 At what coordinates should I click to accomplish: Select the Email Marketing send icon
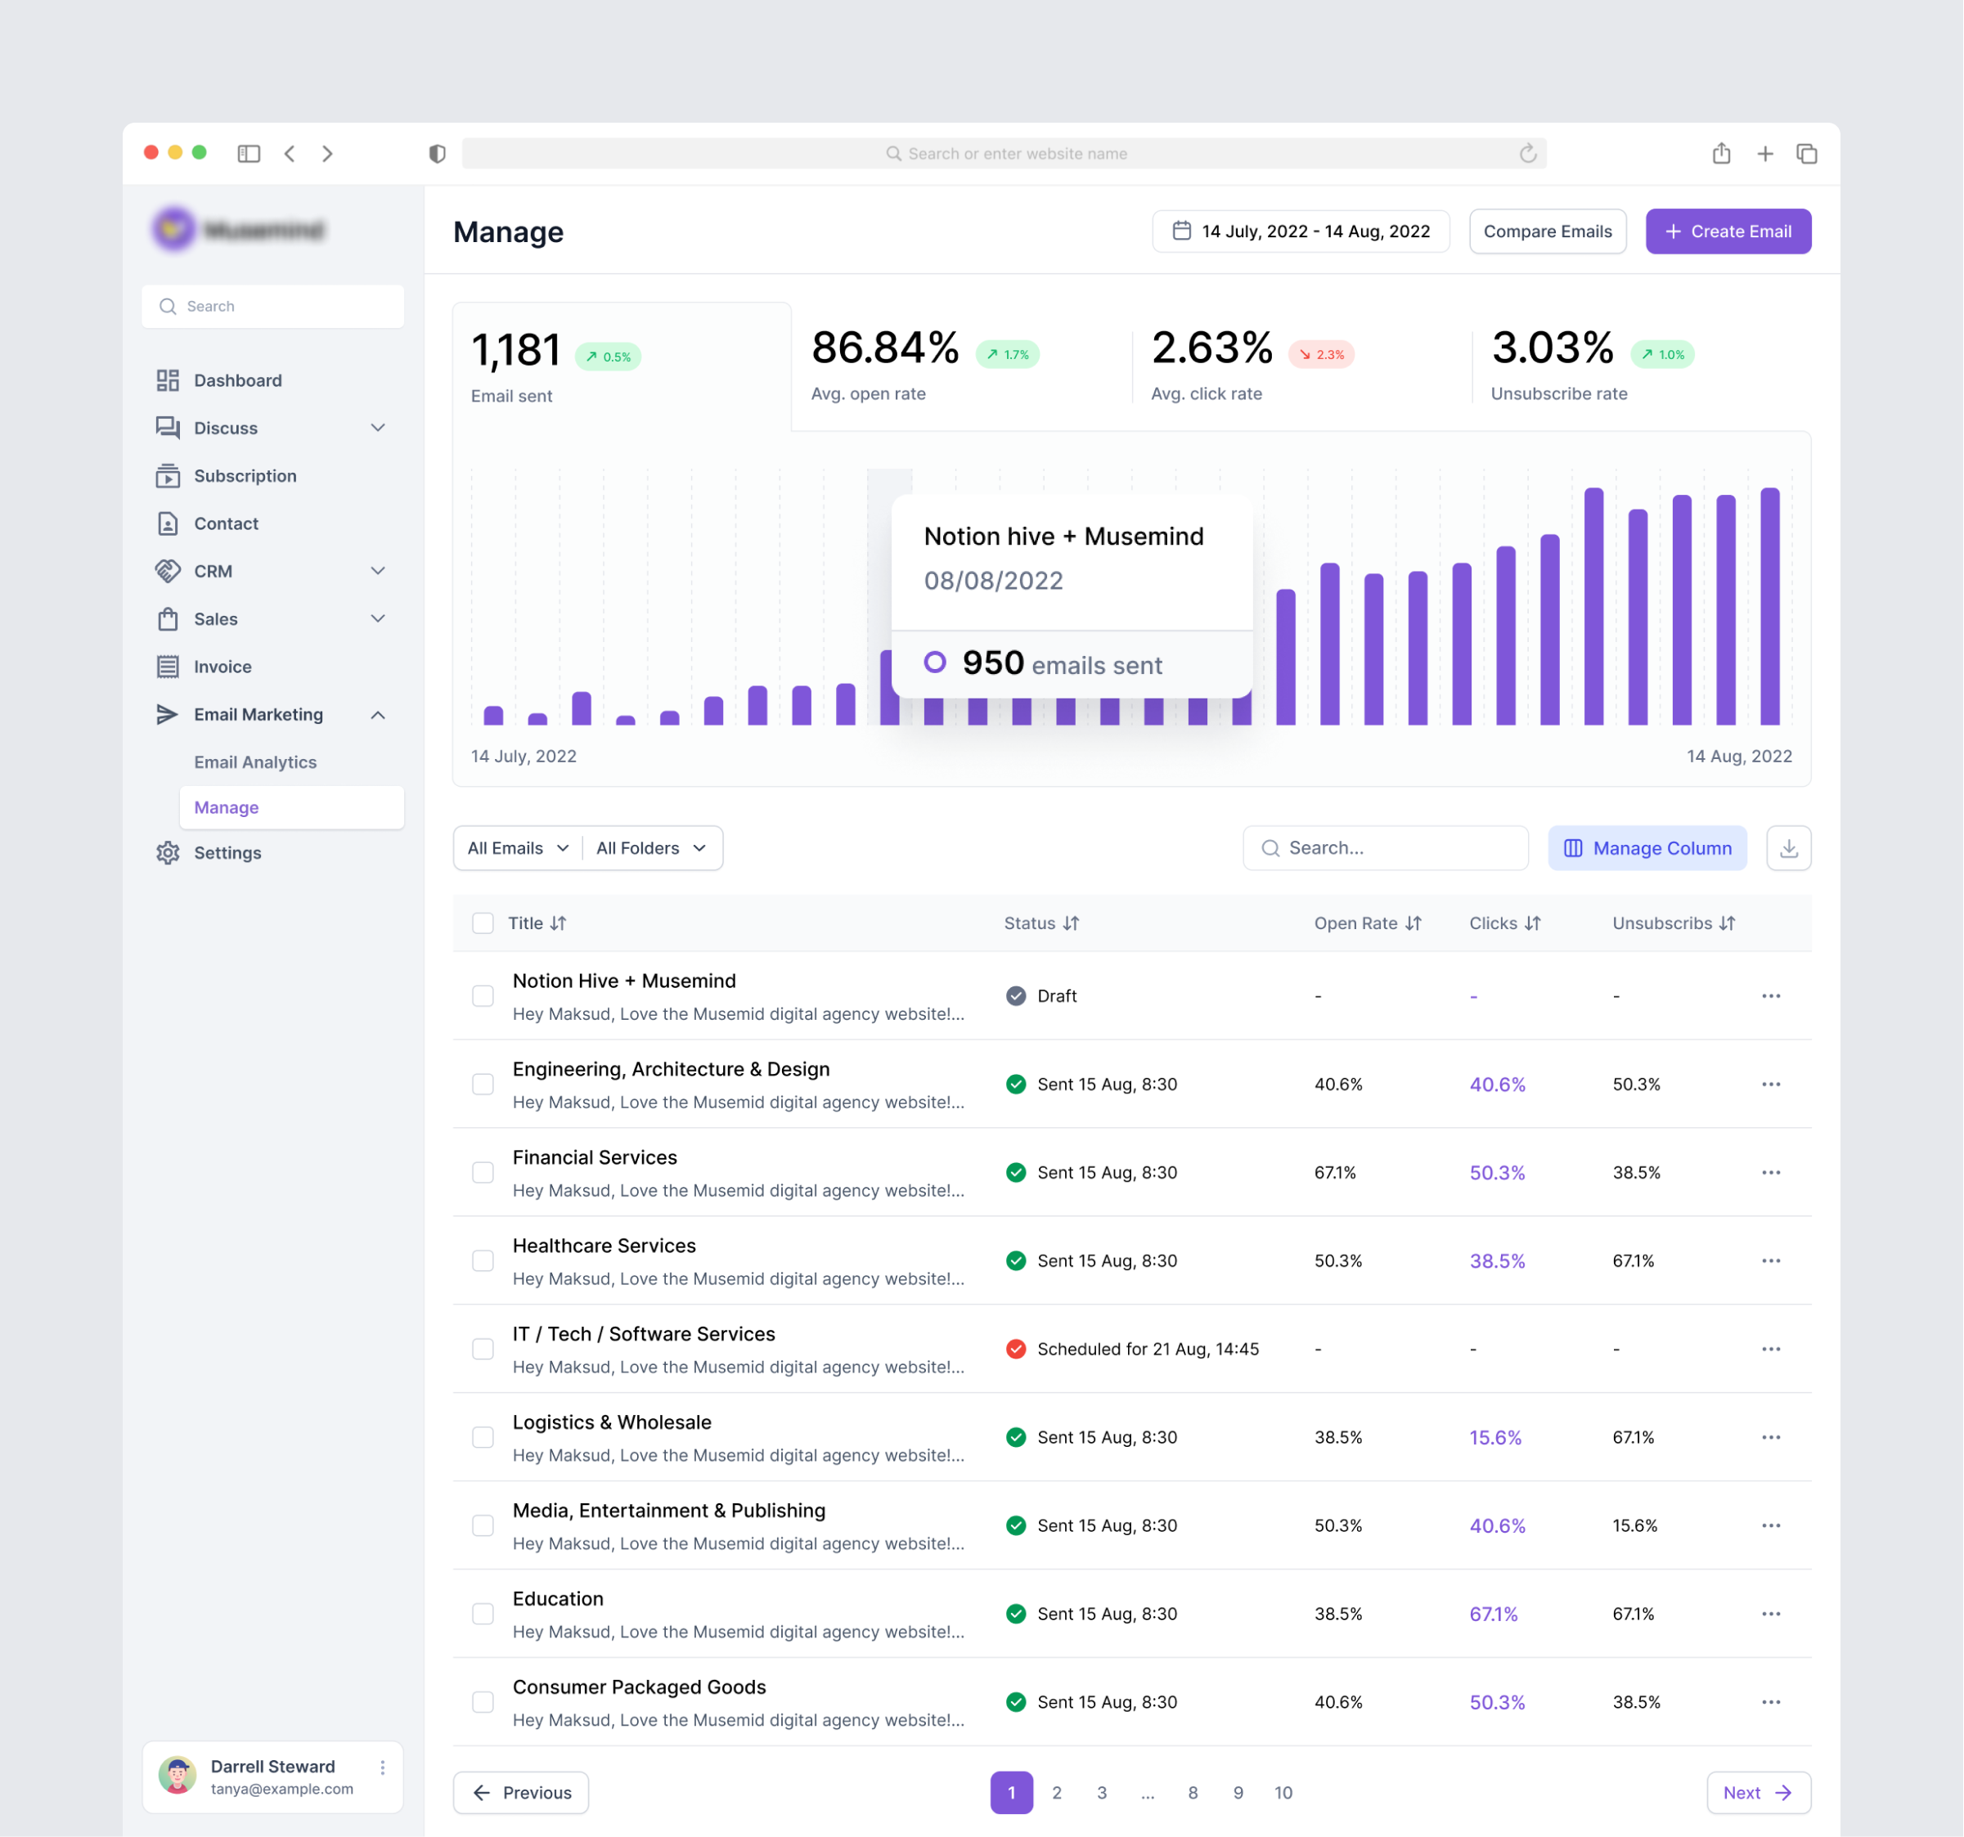tap(167, 714)
